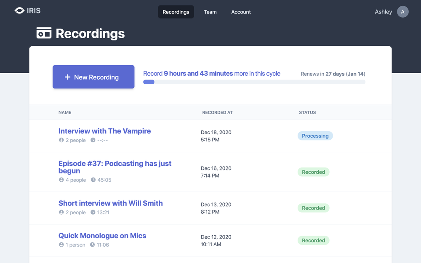This screenshot has height=263, width=421.
Task: Click the people icon under Interview with The Vampire
Action: pos(61,140)
